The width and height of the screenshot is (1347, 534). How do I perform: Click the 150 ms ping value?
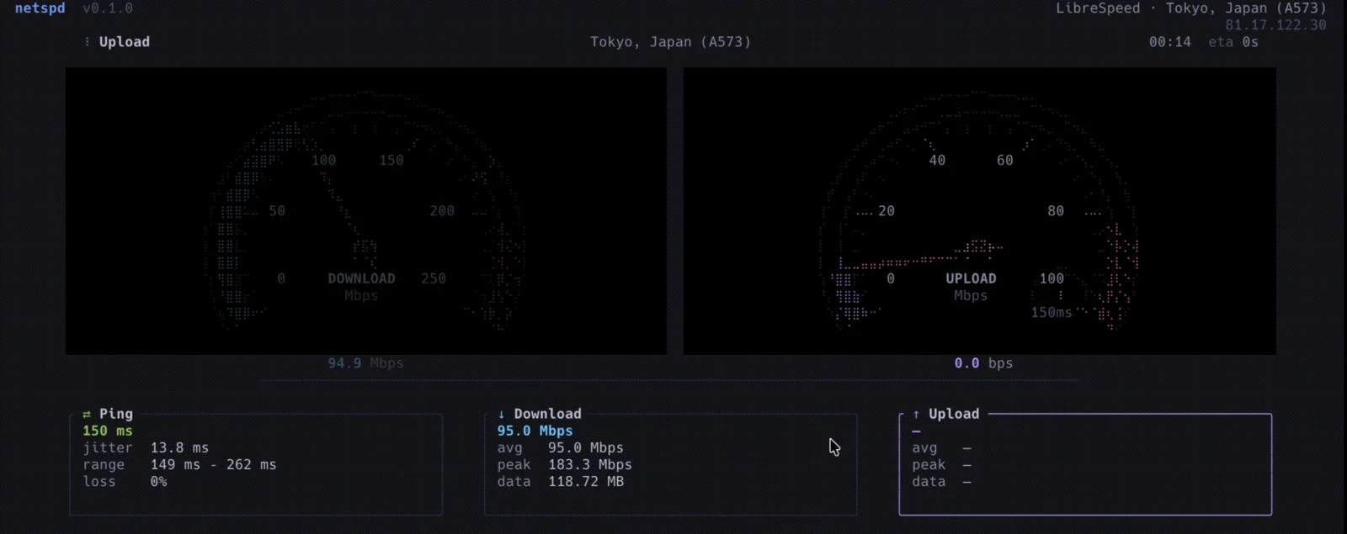pos(108,431)
